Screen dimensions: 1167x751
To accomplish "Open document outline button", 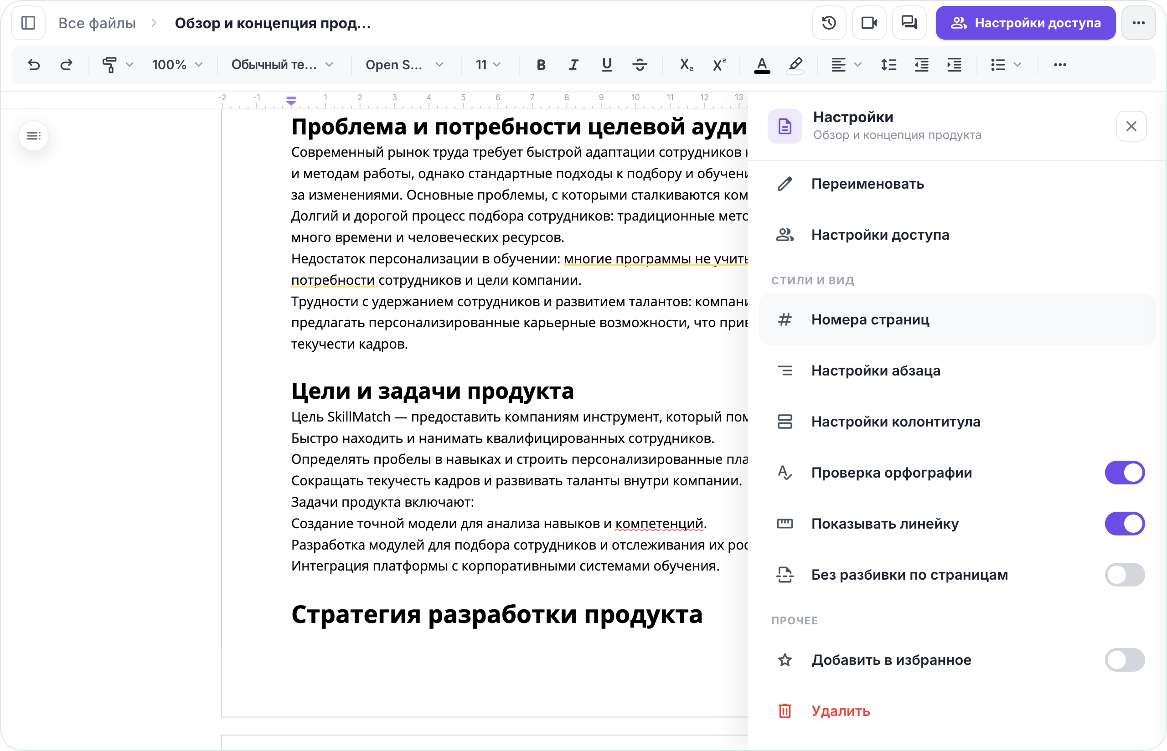I will click(x=34, y=135).
